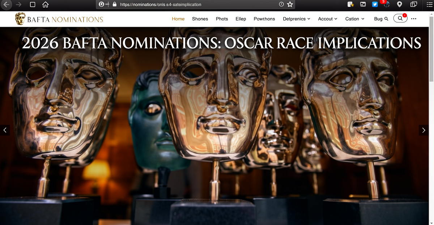Expand the Cation dropdown
The width and height of the screenshot is (434, 225).
pyautogui.click(x=354, y=19)
